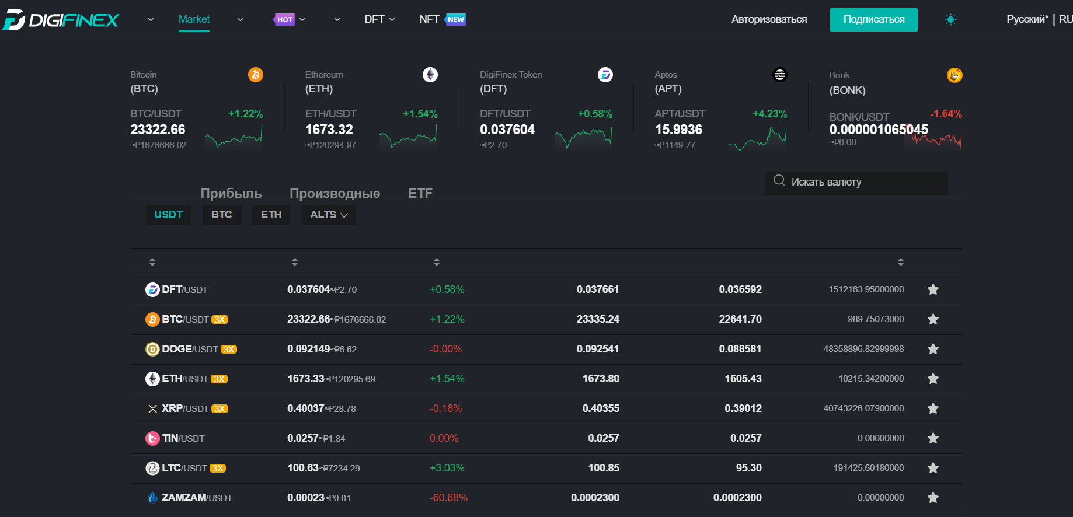This screenshot has height=517, width=1073.
Task: Open the APT/USDT sparkline chart card
Action: pos(758,139)
